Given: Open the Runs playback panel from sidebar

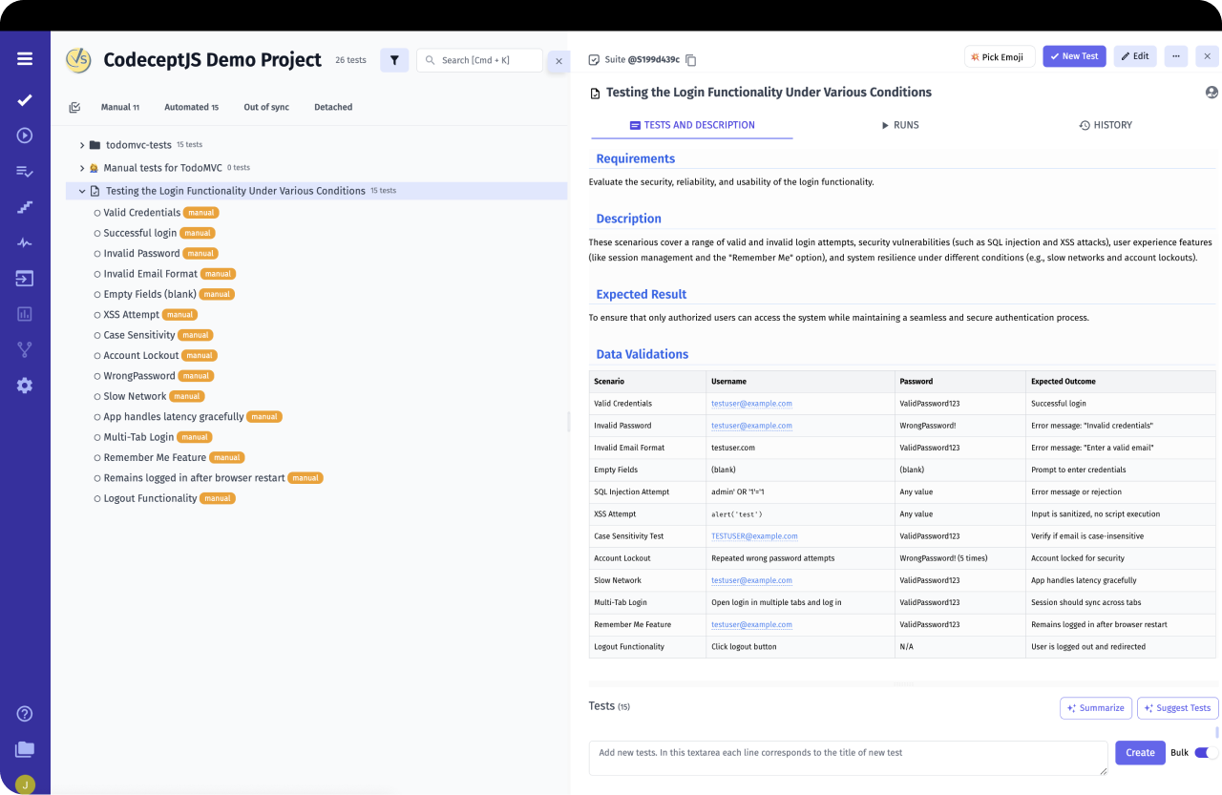Looking at the screenshot, I should click(x=24, y=135).
